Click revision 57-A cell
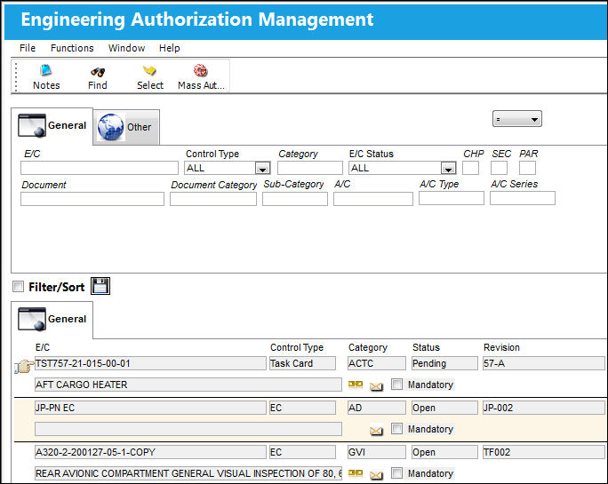 coord(544,363)
